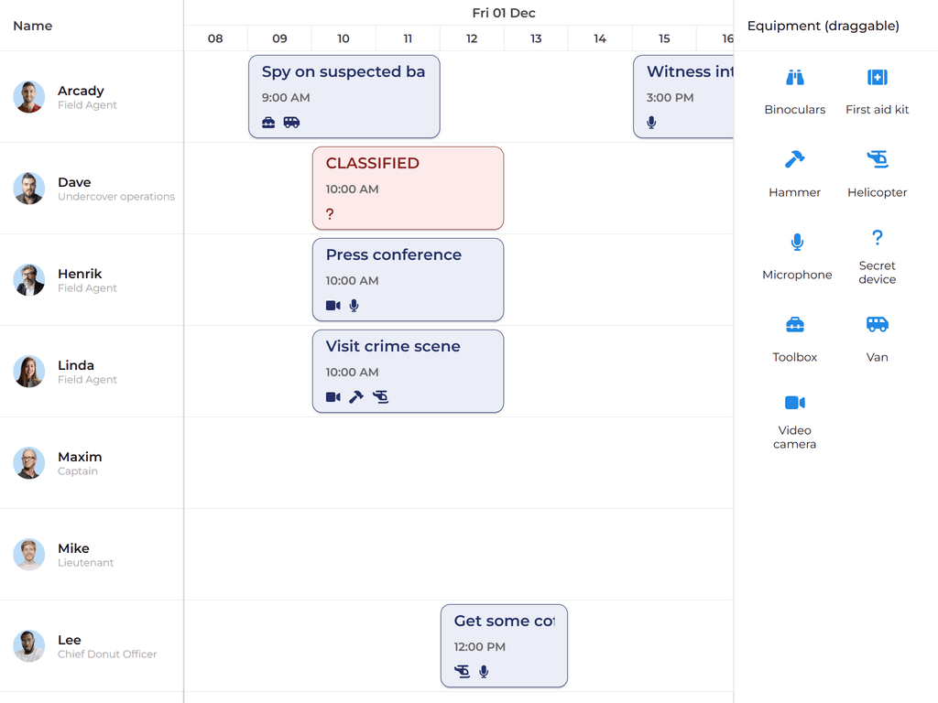
Task: Click the 12 hour timeline header
Action: (472, 38)
